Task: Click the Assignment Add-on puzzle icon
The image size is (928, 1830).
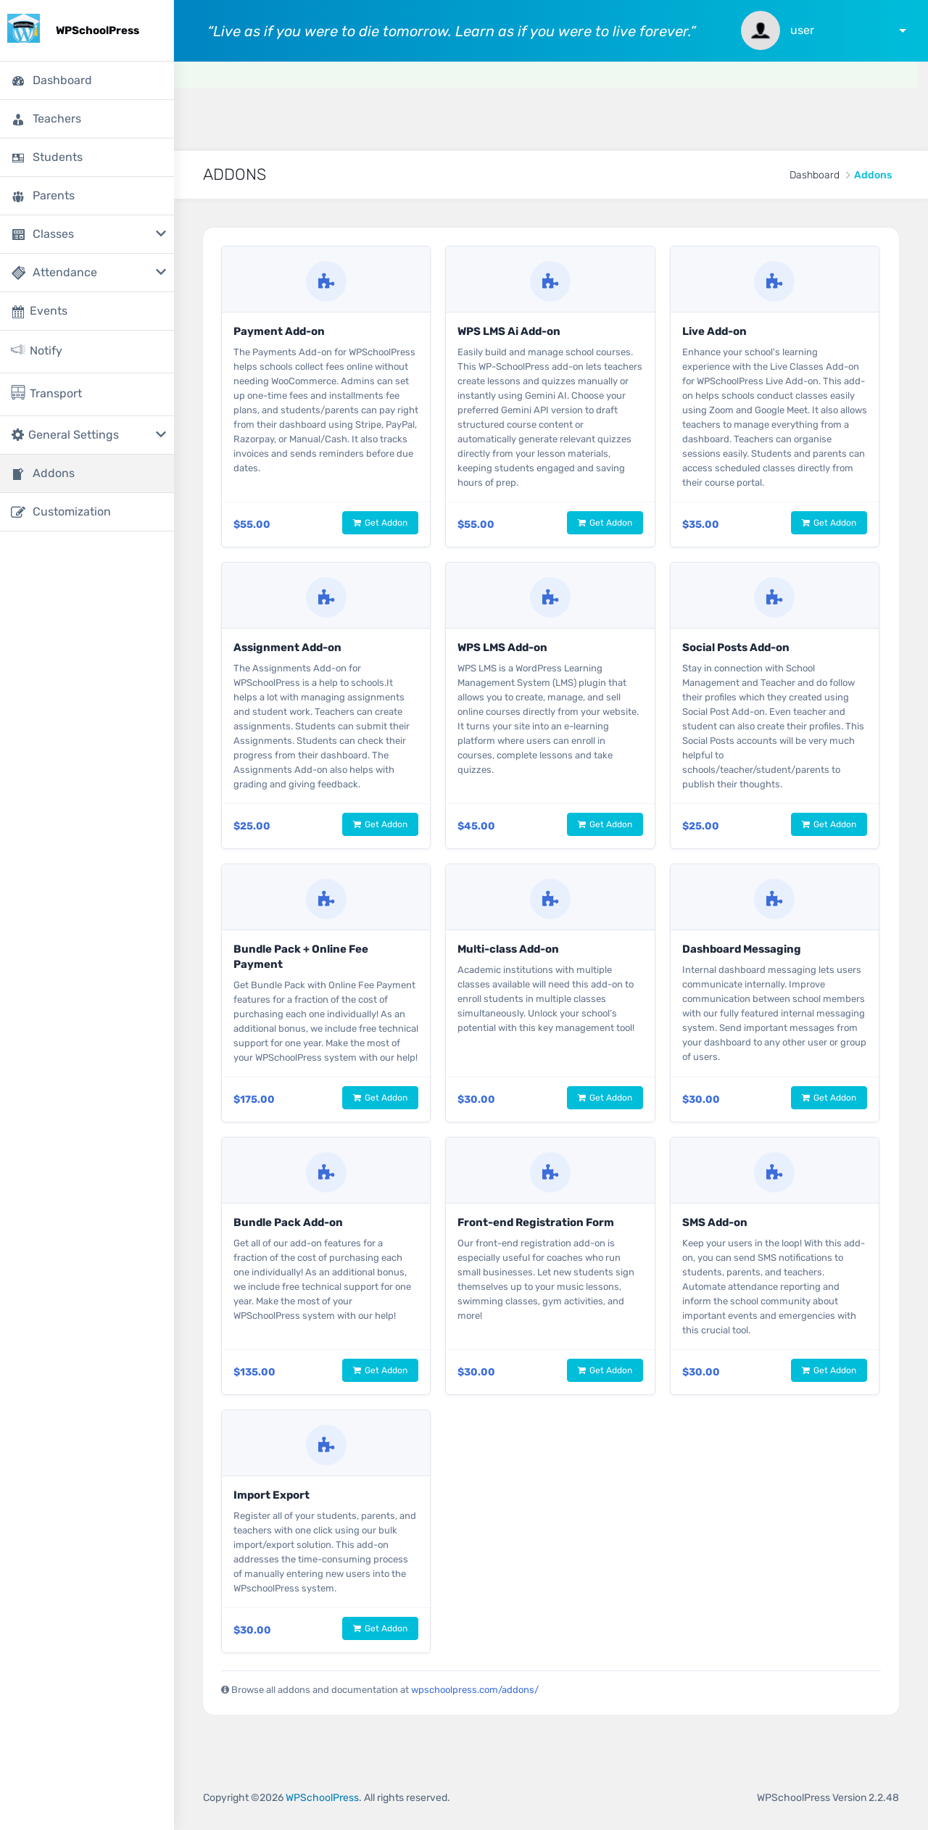Action: (x=326, y=597)
